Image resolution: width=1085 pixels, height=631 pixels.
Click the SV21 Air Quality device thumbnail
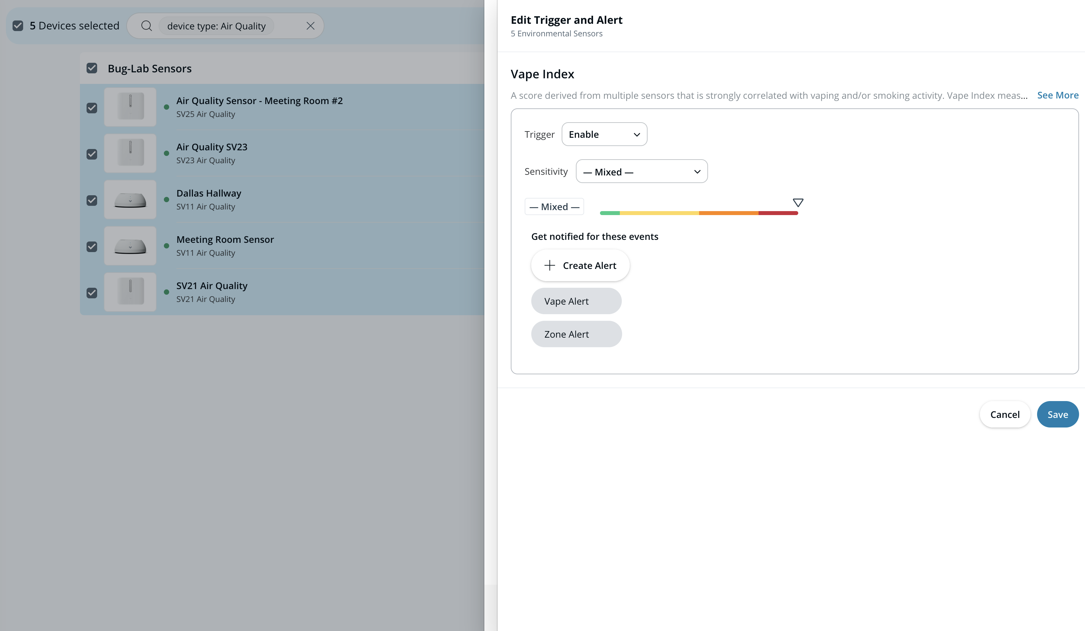(130, 292)
